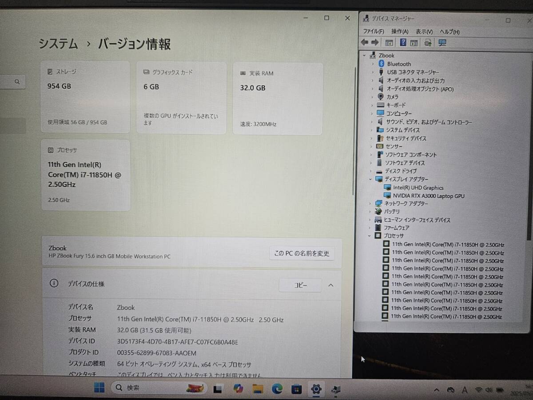533x400 pixels.
Task: Collapse the Zbook root node
Action: [x=364, y=56]
